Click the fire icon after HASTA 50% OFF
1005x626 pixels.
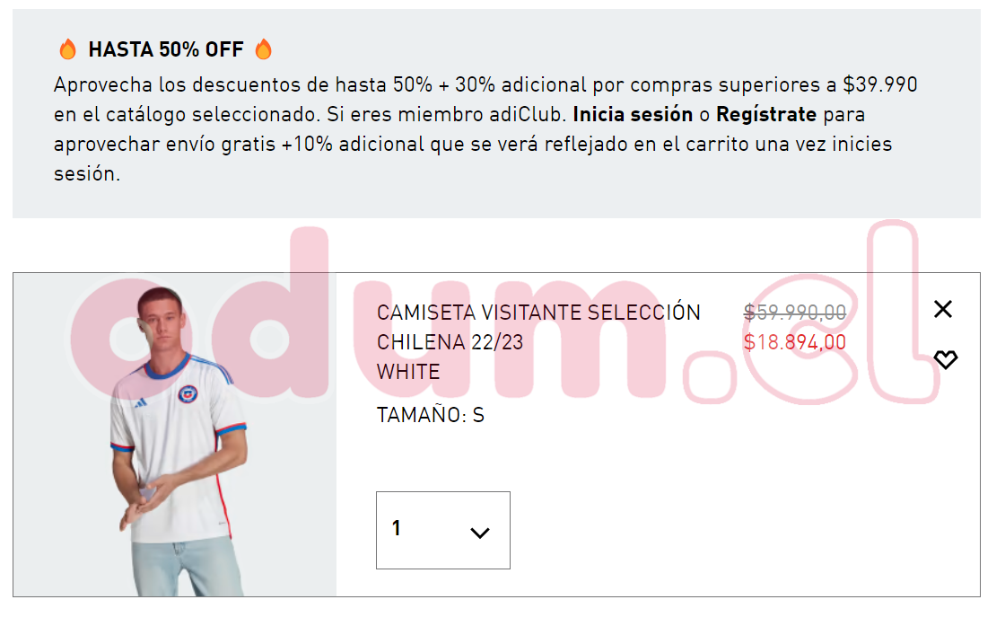click(x=264, y=48)
